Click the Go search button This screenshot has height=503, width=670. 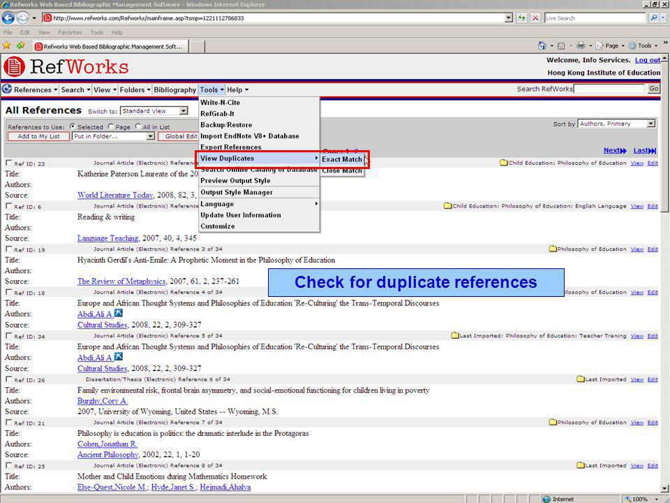(654, 89)
